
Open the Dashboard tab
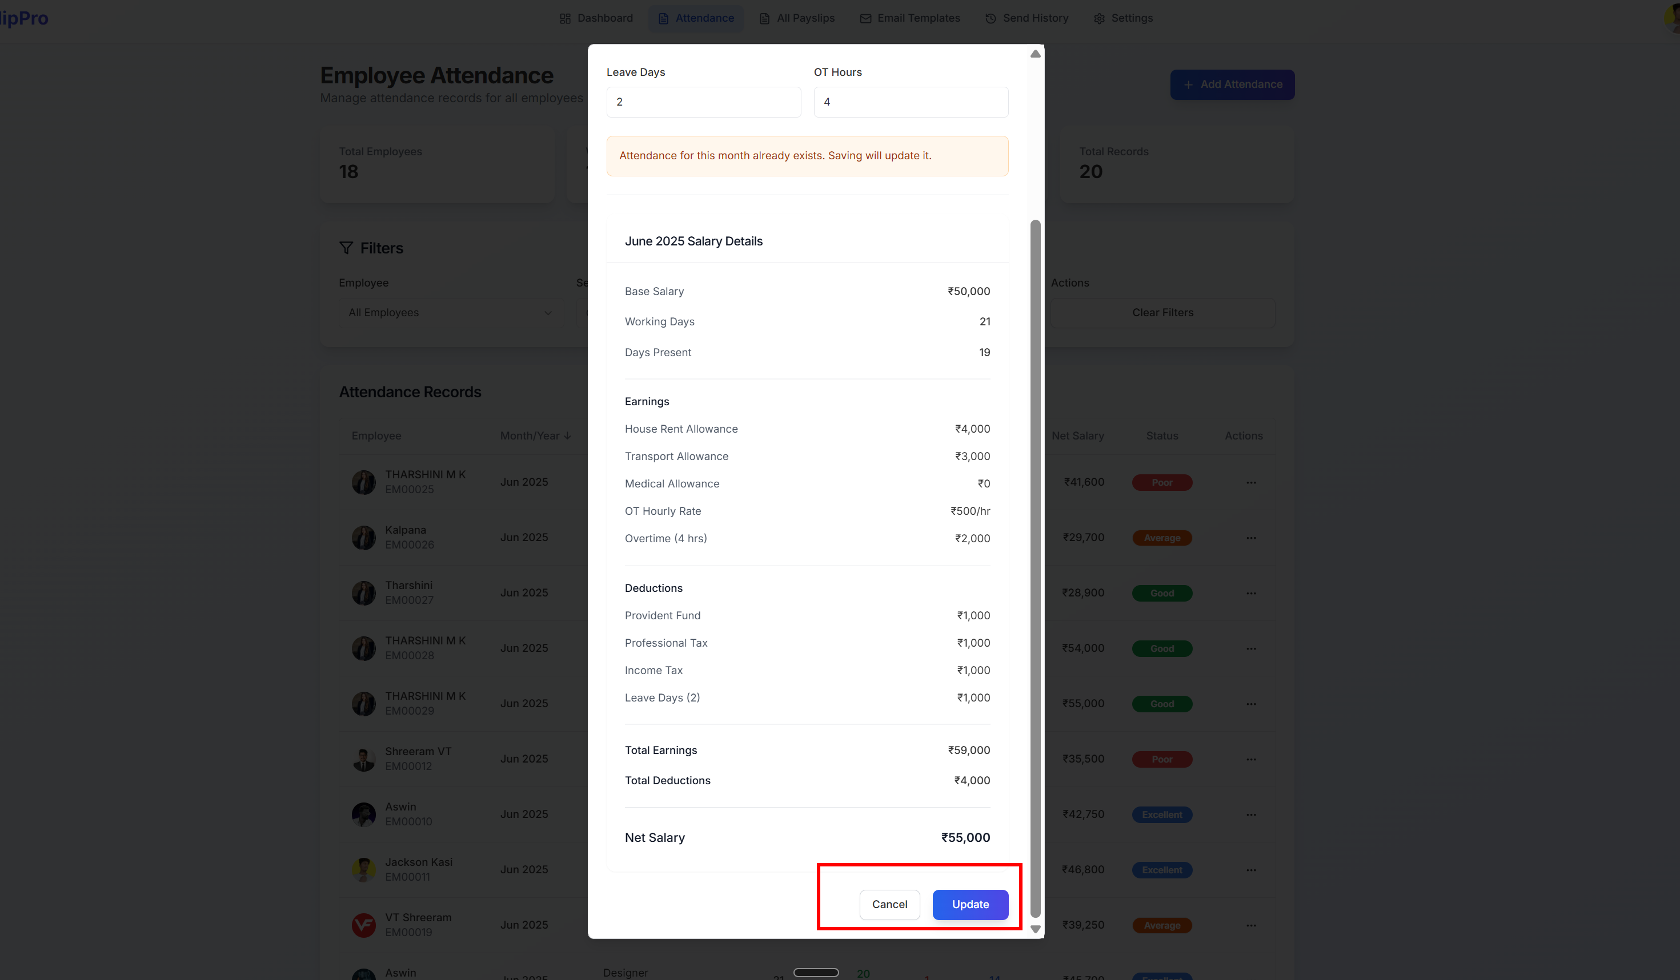(x=596, y=18)
